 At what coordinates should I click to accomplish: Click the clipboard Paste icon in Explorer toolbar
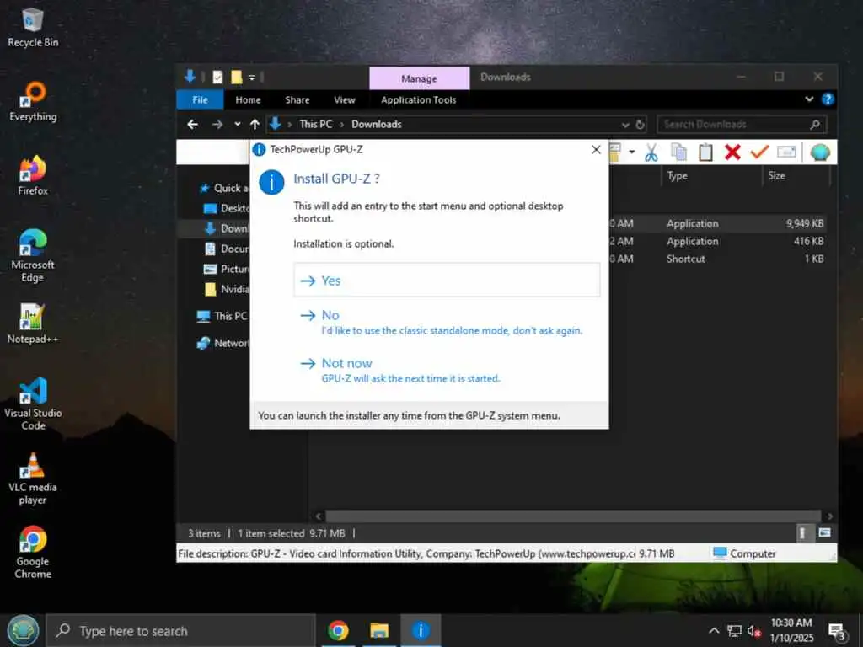pos(705,152)
